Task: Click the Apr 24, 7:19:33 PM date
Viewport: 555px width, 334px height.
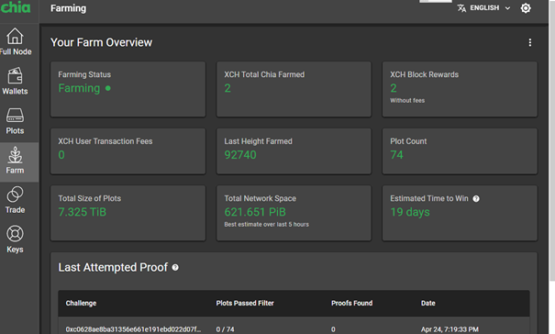Action: tap(450, 329)
